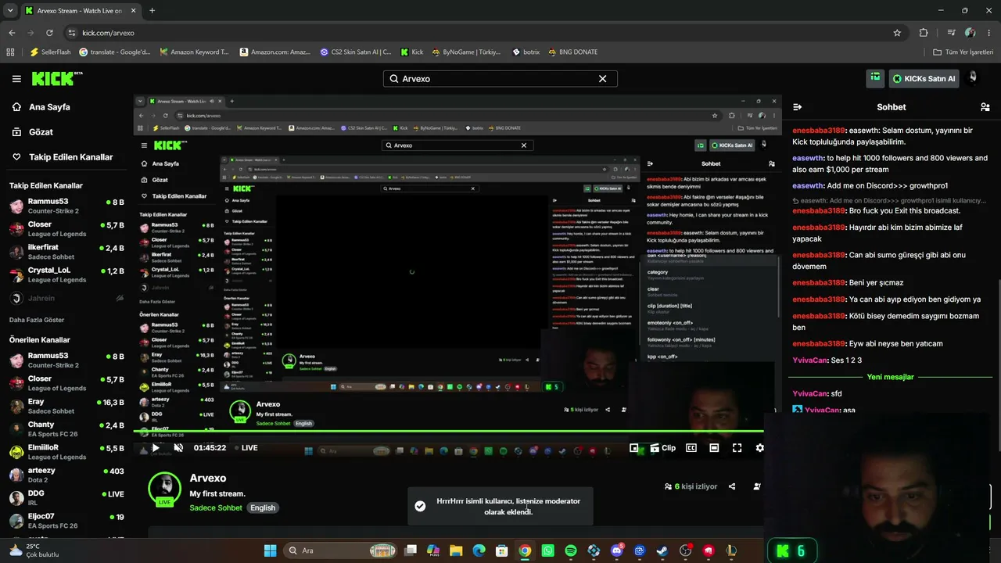
Task: Go back to the previous page
Action: coord(12,33)
